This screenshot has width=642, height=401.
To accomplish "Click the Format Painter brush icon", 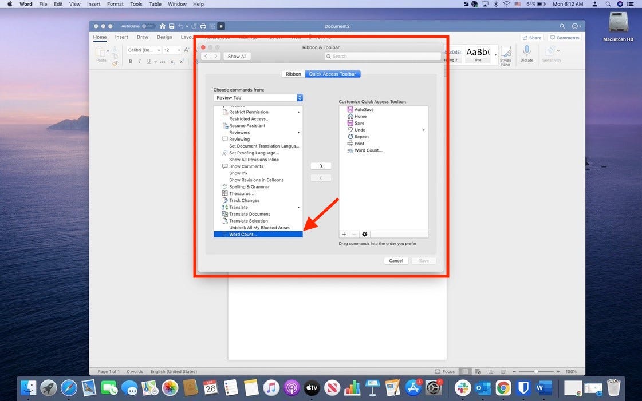I will tap(115, 63).
